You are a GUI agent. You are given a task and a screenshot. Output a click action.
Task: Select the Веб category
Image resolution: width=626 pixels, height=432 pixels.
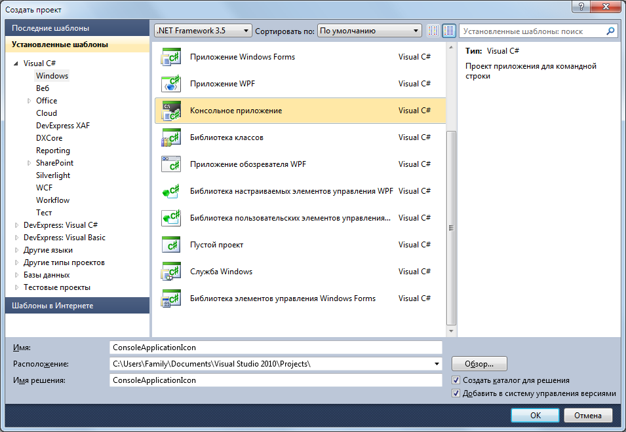[43, 88]
